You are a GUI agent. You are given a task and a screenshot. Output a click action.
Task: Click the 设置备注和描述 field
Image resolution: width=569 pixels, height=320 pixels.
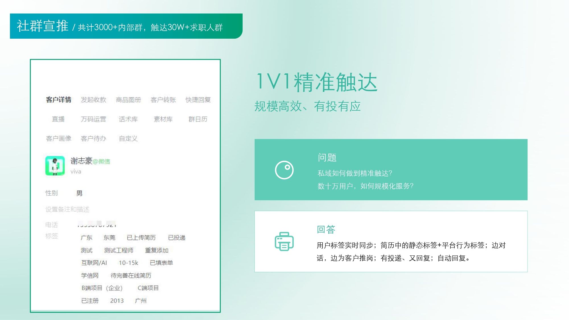pos(67,209)
